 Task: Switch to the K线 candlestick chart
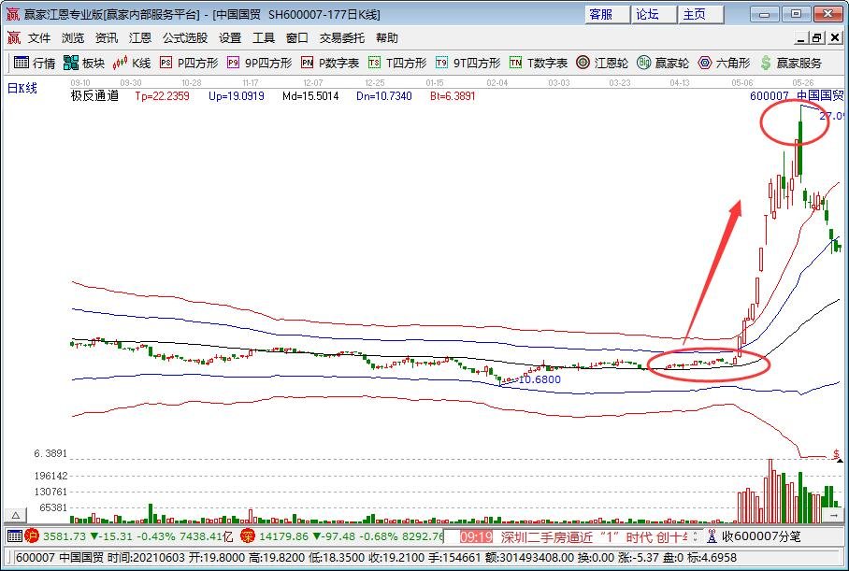(132, 63)
